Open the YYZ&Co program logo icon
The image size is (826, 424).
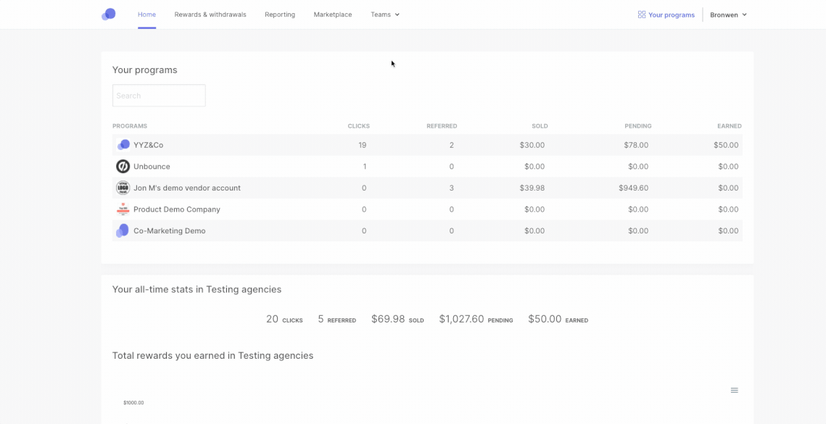click(123, 144)
